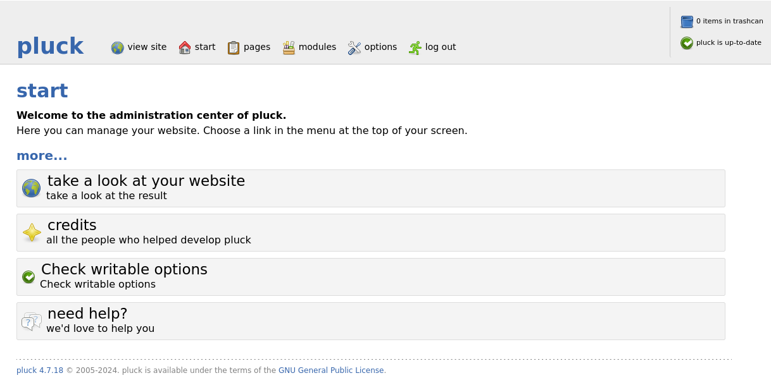
Task: Click the green up-to-date checkmark icon
Action: pos(687,43)
